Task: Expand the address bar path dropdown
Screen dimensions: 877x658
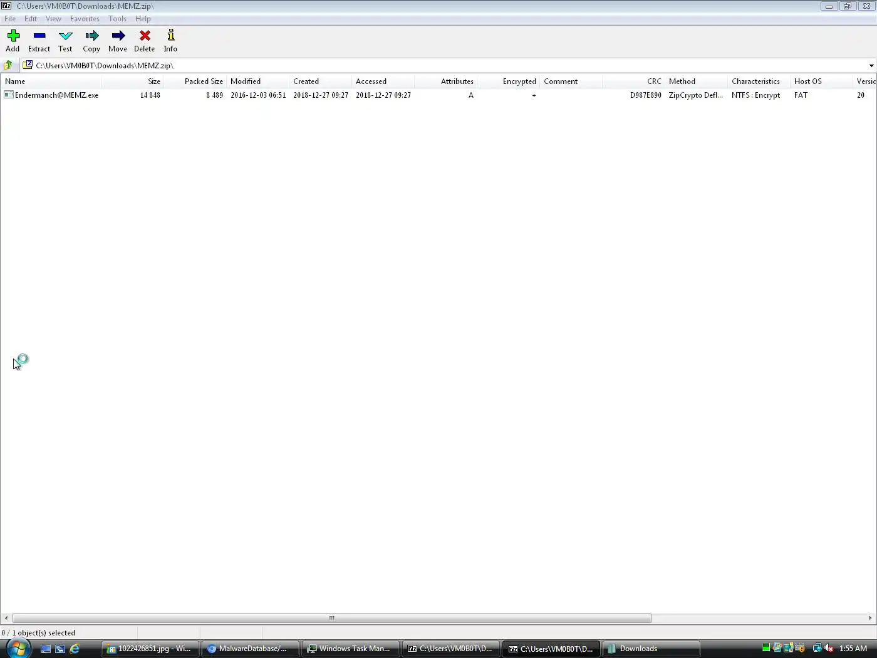Action: click(x=871, y=65)
